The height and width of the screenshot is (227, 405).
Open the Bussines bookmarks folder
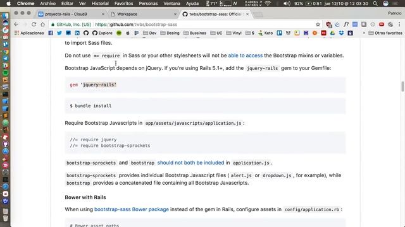(195, 33)
